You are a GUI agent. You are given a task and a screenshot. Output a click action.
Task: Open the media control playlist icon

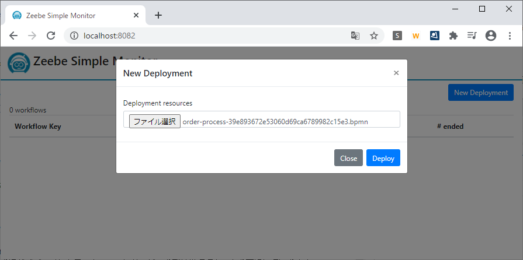(472, 36)
